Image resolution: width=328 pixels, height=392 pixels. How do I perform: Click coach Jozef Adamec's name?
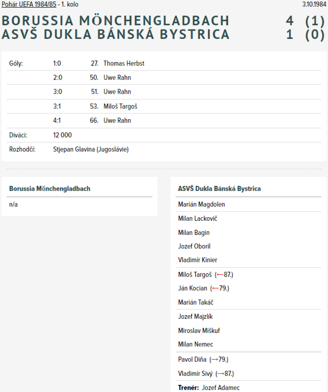220,388
